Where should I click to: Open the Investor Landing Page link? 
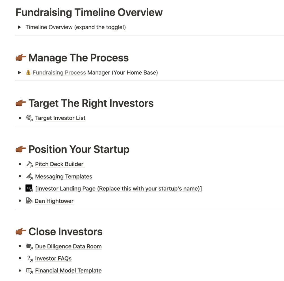click(x=118, y=189)
